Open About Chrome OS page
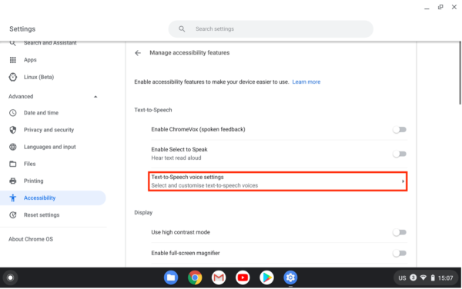Screen dimensions: 462x289 tap(31, 239)
